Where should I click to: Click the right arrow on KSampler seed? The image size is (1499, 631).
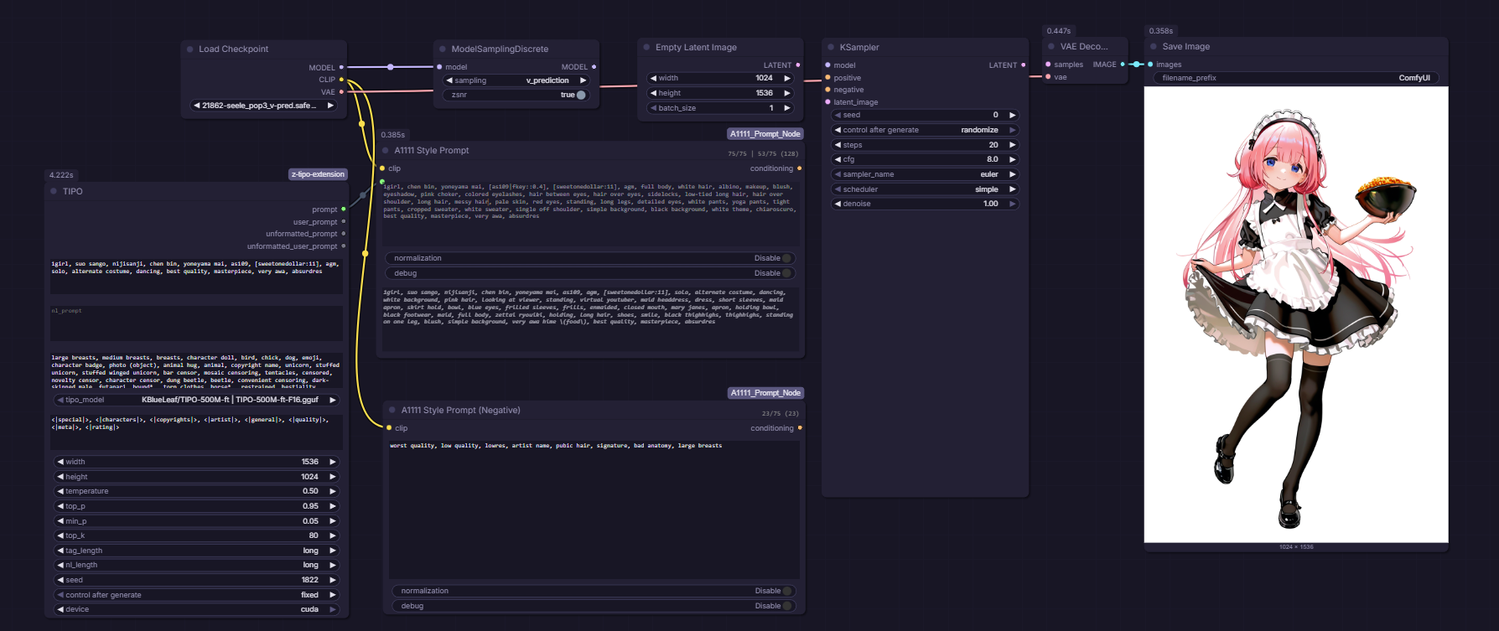tap(1013, 115)
